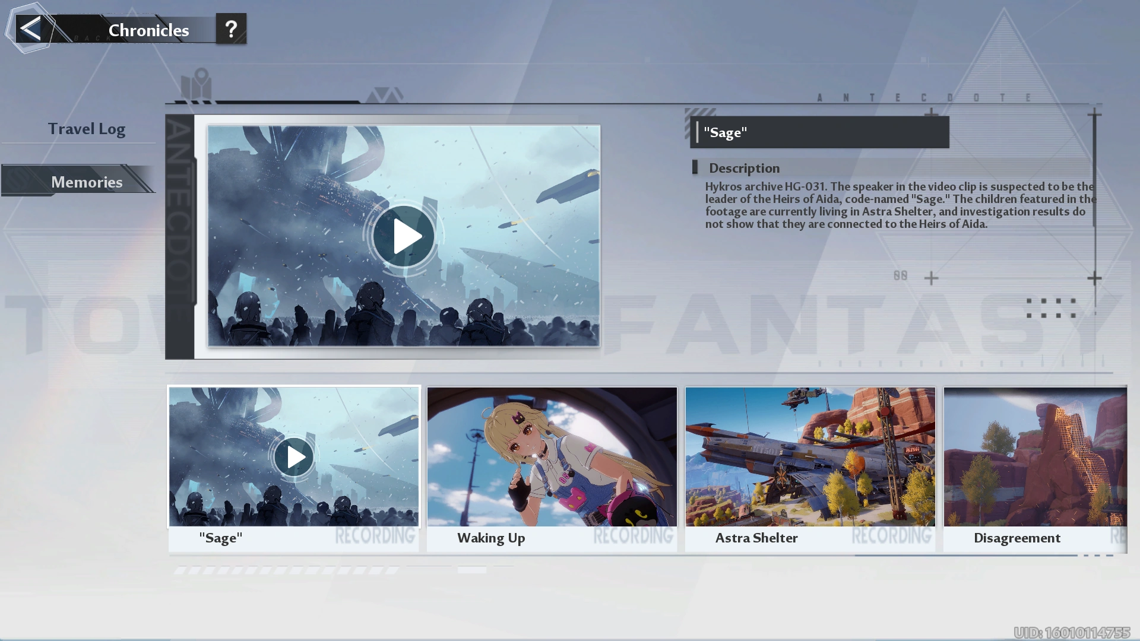Screen dimensions: 1140x641
Task: Select the Memories tab
Action: point(87,182)
